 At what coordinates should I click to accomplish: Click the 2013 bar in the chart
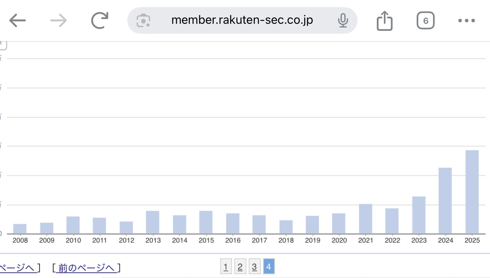[x=153, y=222]
